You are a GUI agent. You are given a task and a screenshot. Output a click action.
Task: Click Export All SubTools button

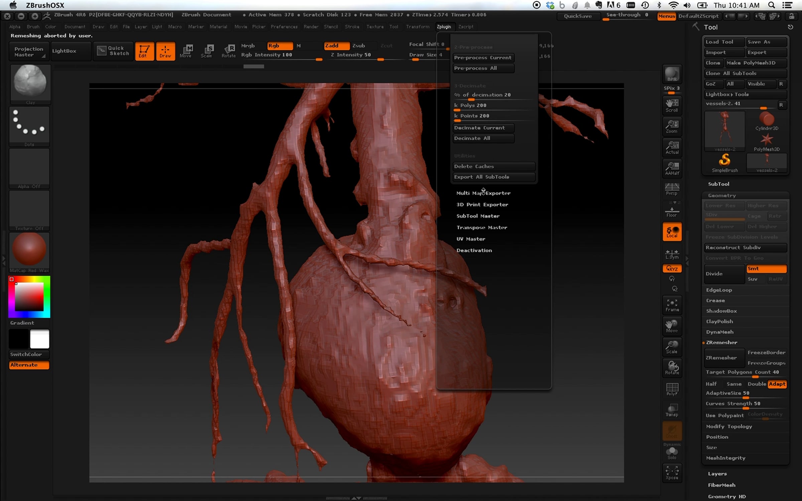(x=494, y=177)
